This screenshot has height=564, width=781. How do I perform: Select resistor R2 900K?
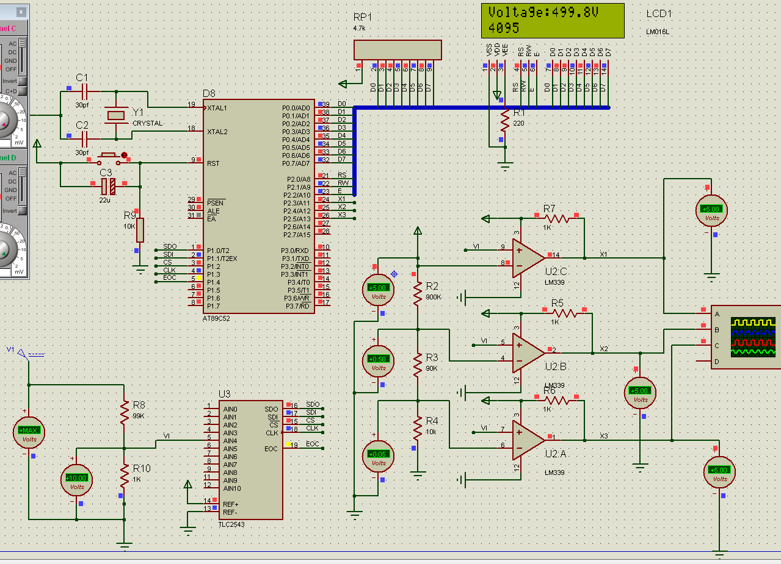pyautogui.click(x=418, y=293)
